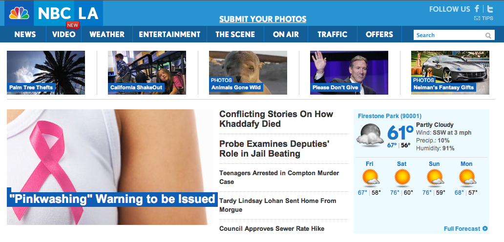504x242 pixels.
Task: Click into the Search text field
Action: 449,35
